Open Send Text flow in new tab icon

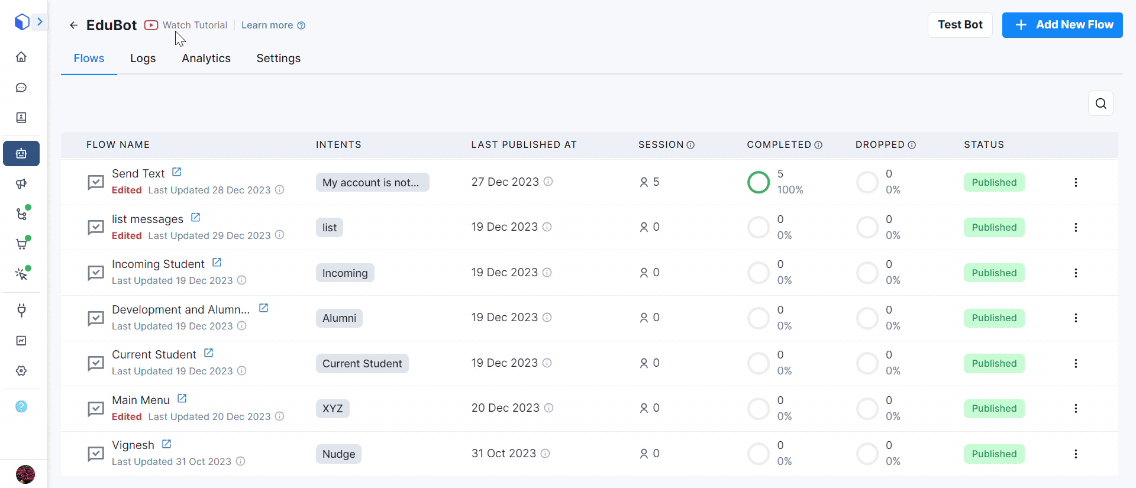point(176,172)
